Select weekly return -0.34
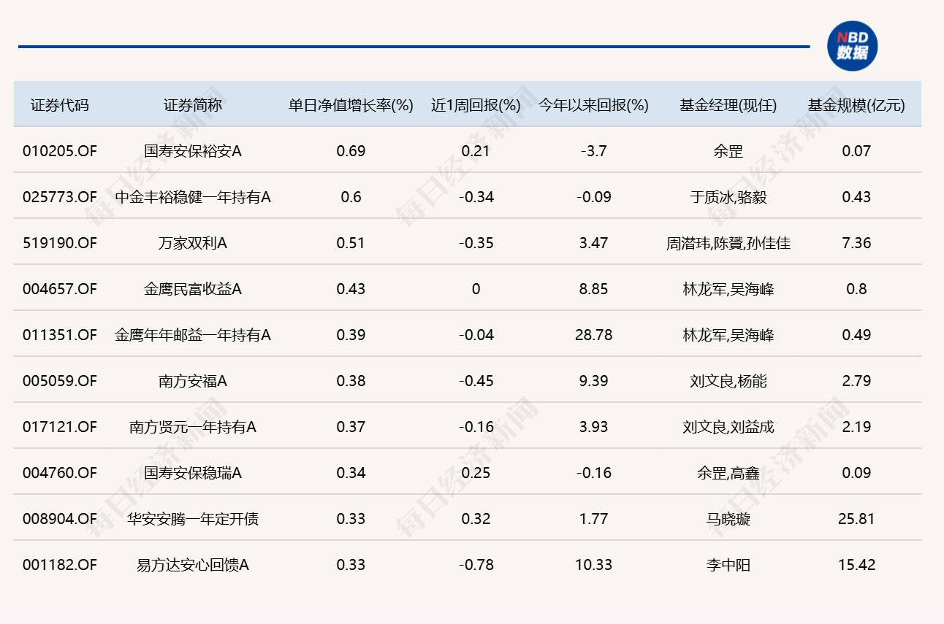This screenshot has width=944, height=624. tap(476, 197)
